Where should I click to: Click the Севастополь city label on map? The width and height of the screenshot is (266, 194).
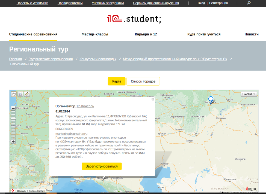coord(76,181)
